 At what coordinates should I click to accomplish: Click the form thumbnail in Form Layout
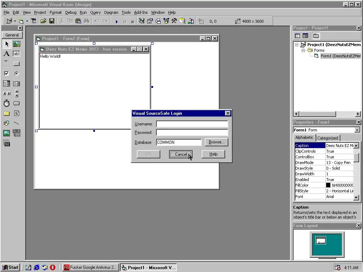tap(320, 240)
